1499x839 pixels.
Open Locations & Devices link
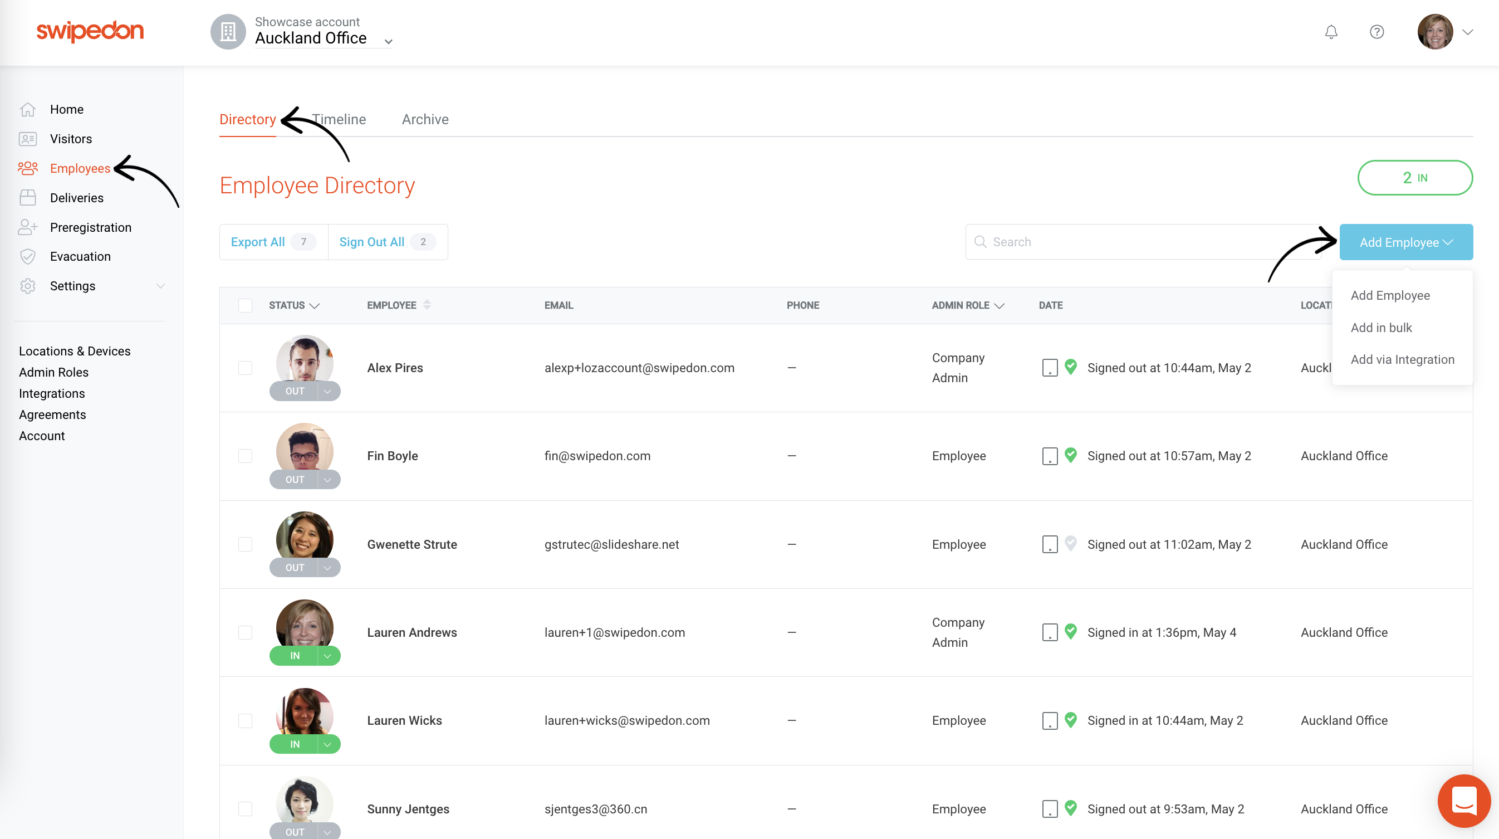75,351
